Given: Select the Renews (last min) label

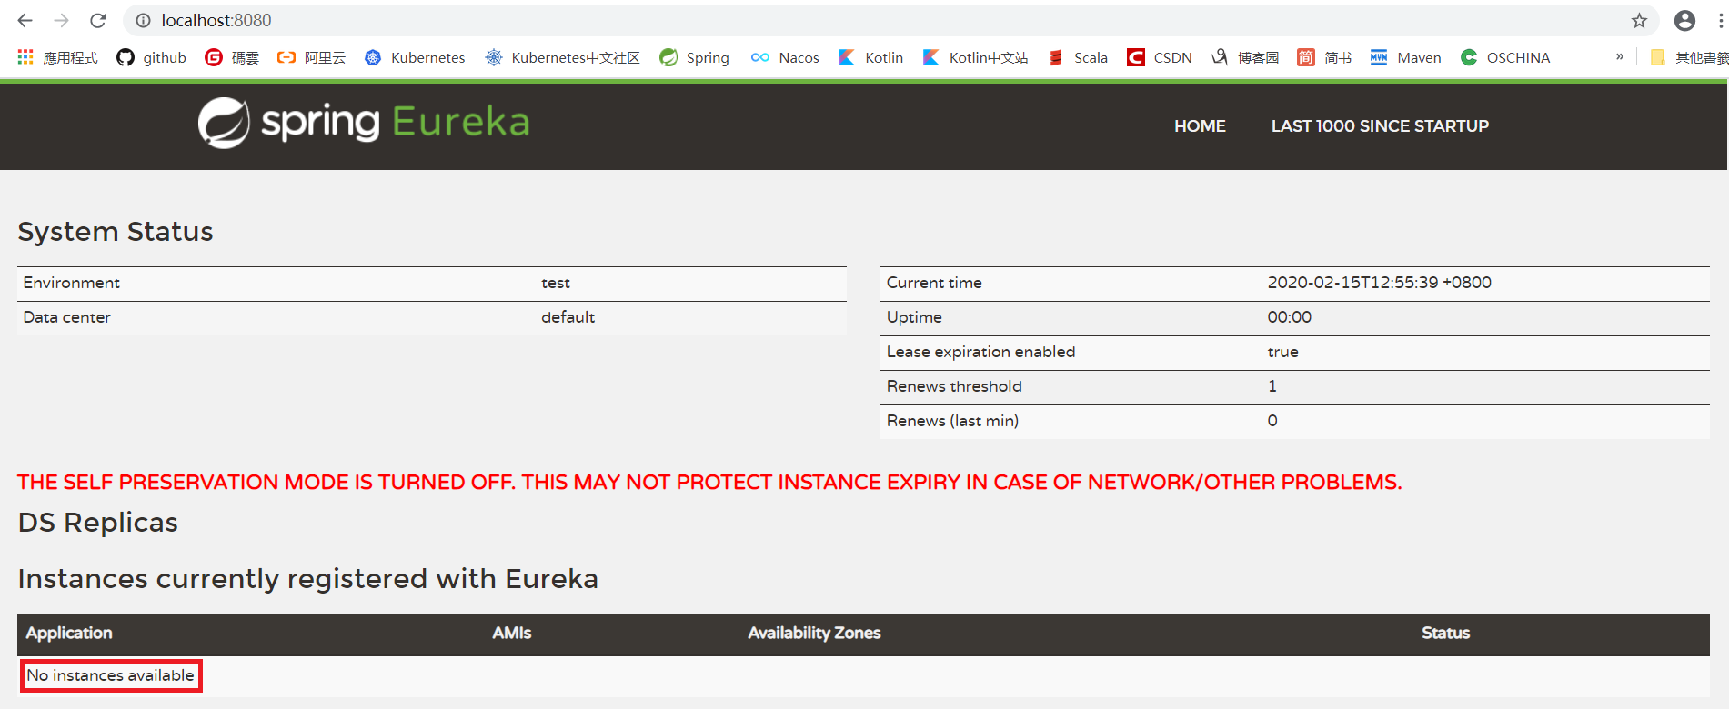Looking at the screenshot, I should [952, 421].
